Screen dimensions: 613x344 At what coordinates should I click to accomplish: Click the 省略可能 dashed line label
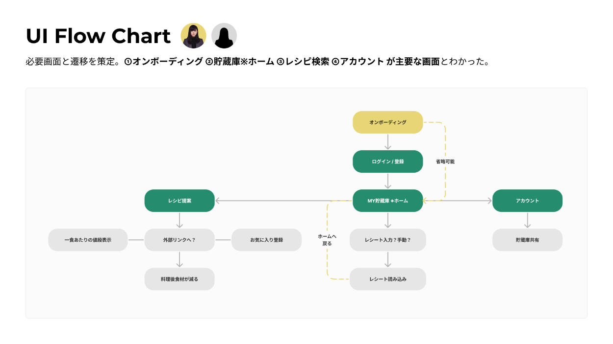pos(445,161)
